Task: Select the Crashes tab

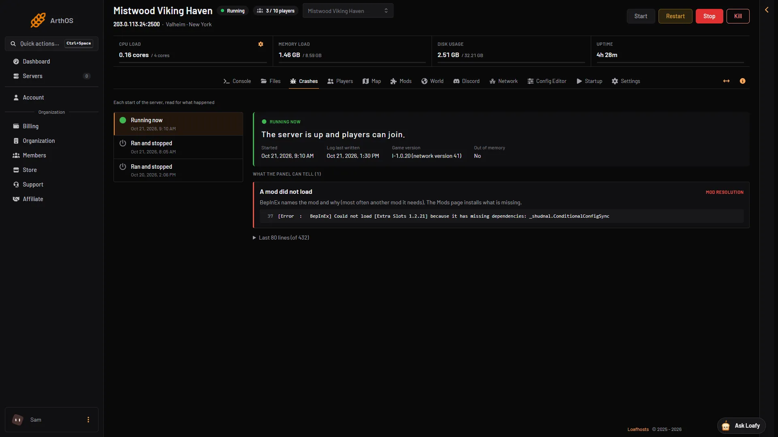Action: pos(304,81)
